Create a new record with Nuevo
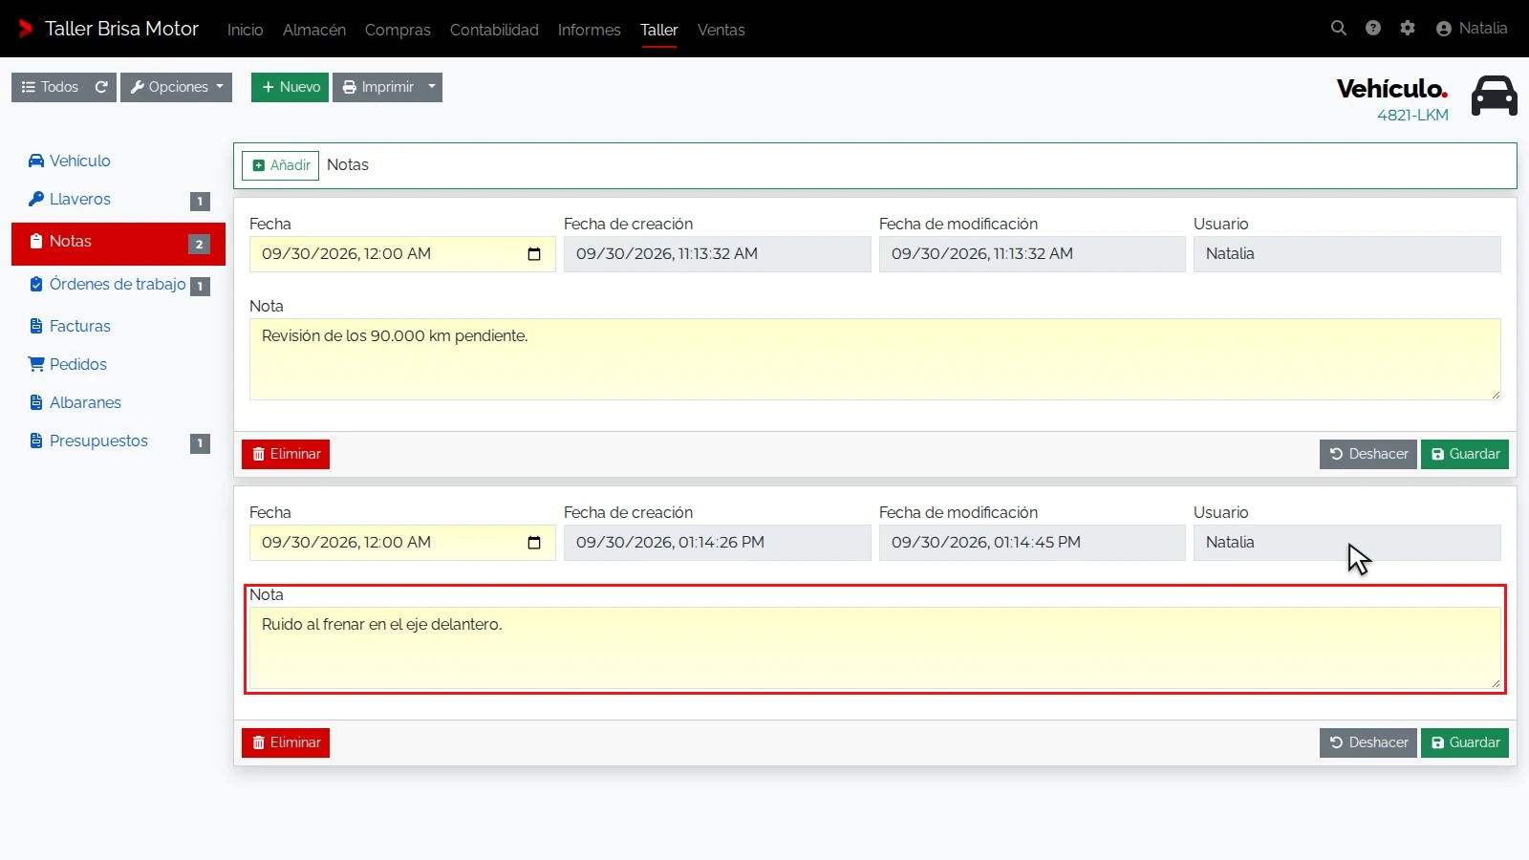This screenshot has height=860, width=1529. (290, 87)
